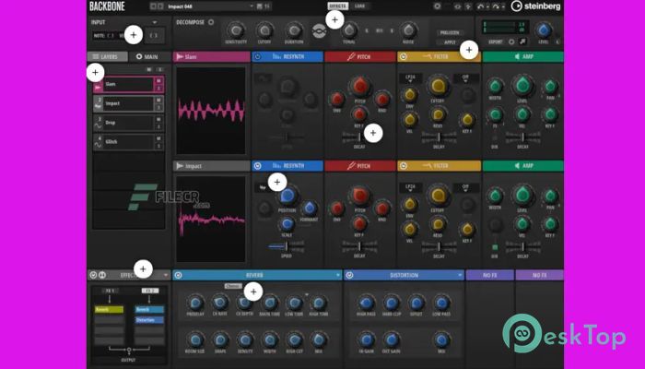This screenshot has width=645, height=369.
Task: Open the Distortion effect type dropdown arrow
Action: pos(460,275)
